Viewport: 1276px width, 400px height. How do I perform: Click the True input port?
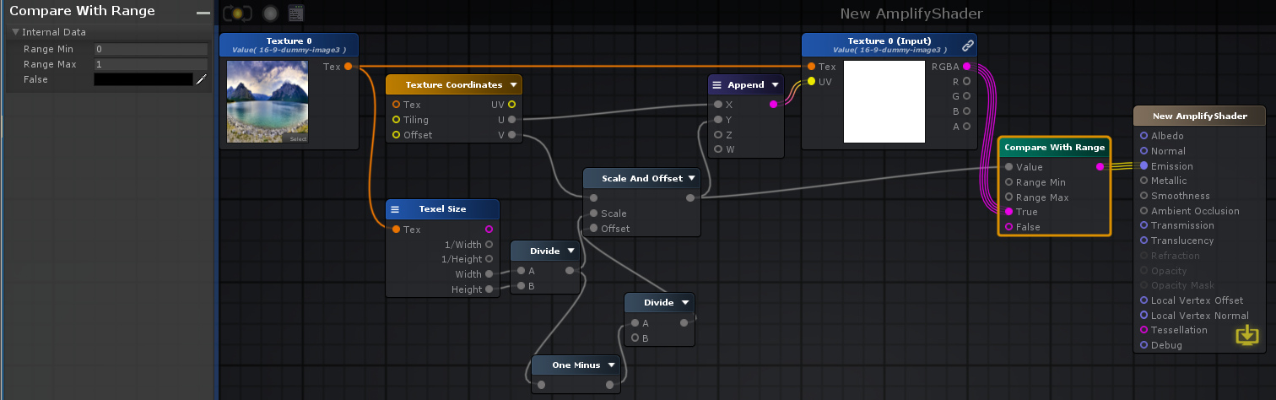(x=1008, y=212)
